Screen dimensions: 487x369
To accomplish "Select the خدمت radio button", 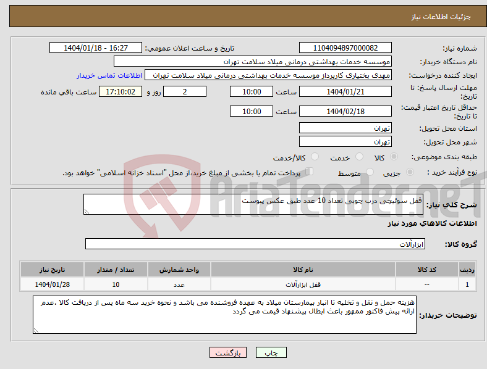I will coord(359,157).
